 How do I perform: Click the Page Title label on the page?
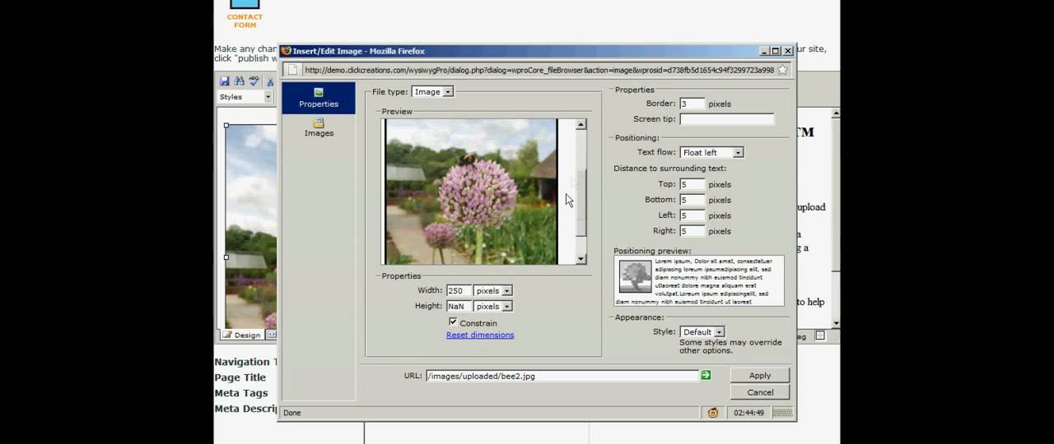[240, 377]
